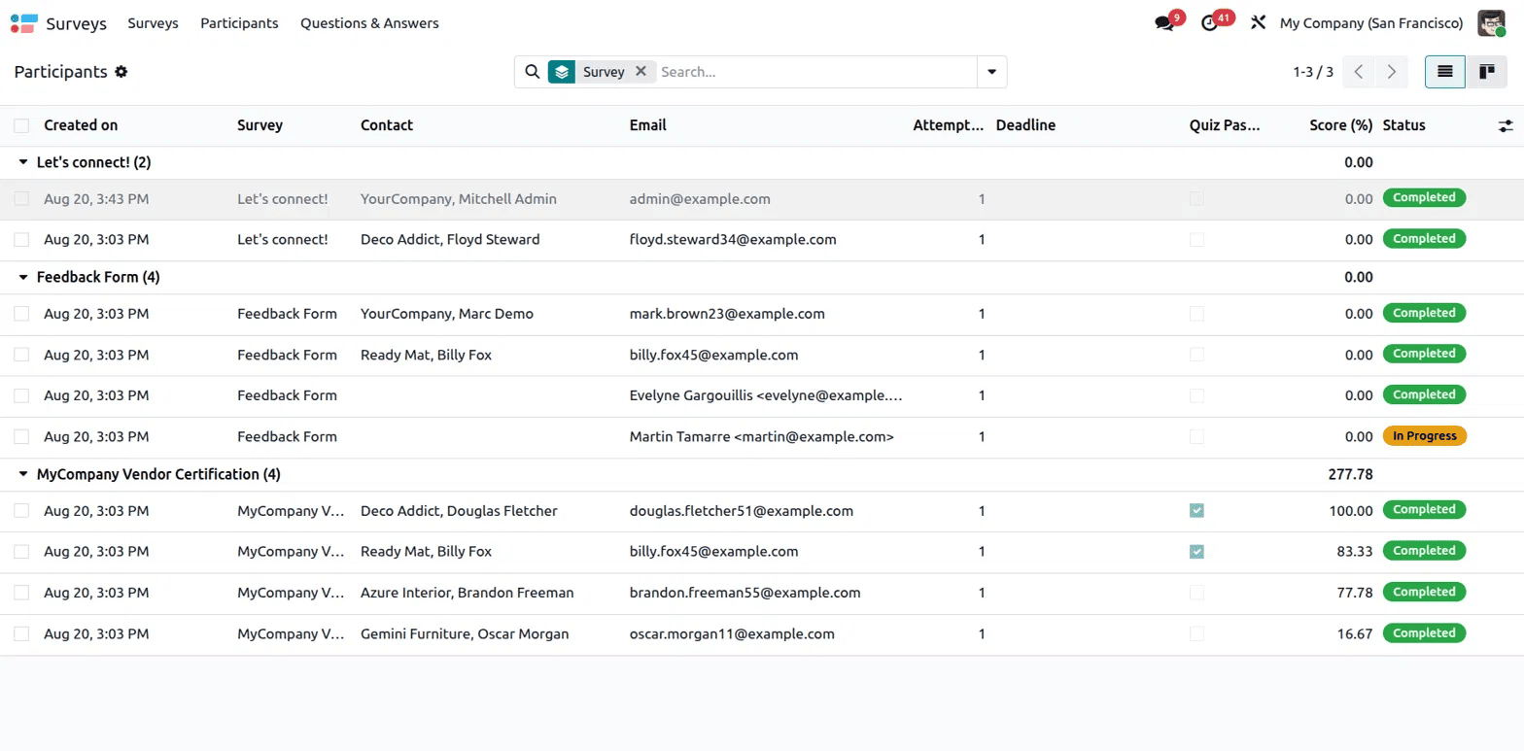Open the messages conversation icon
The width and height of the screenshot is (1524, 751).
tap(1164, 23)
